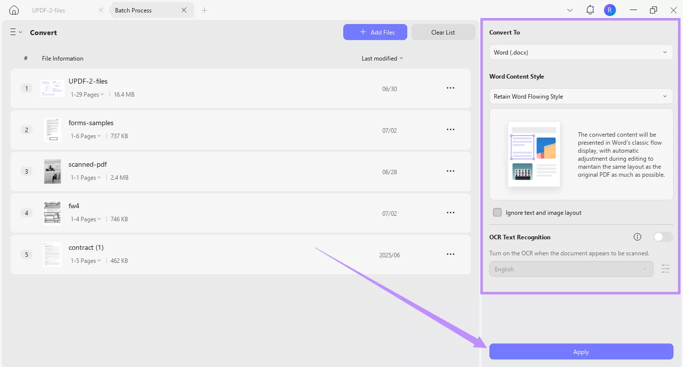This screenshot has height=367, width=683.
Task: Click the OCR info icon
Action: tap(637, 237)
